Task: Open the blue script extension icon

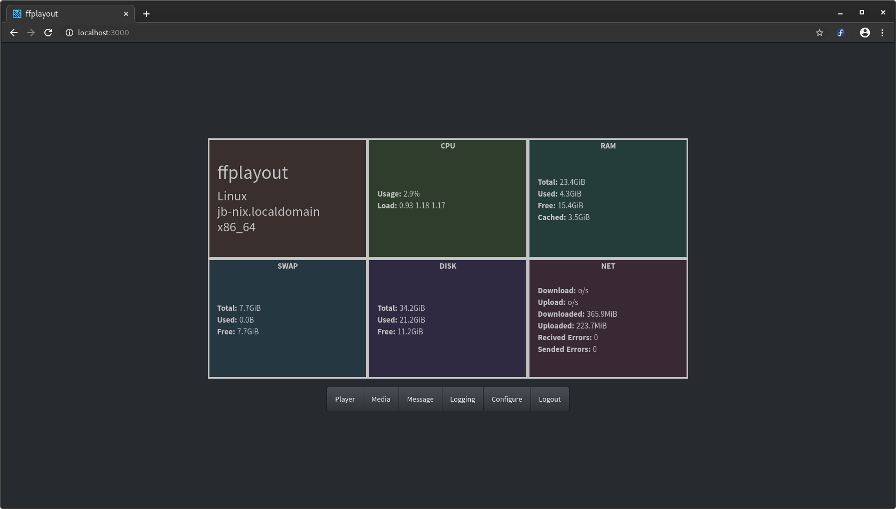Action: [840, 33]
